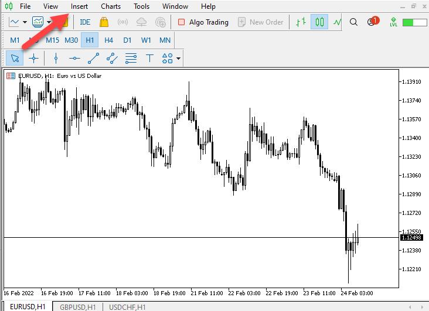This screenshot has height=311, width=429.
Task: Switch chart to bar chart style
Action: (x=301, y=22)
